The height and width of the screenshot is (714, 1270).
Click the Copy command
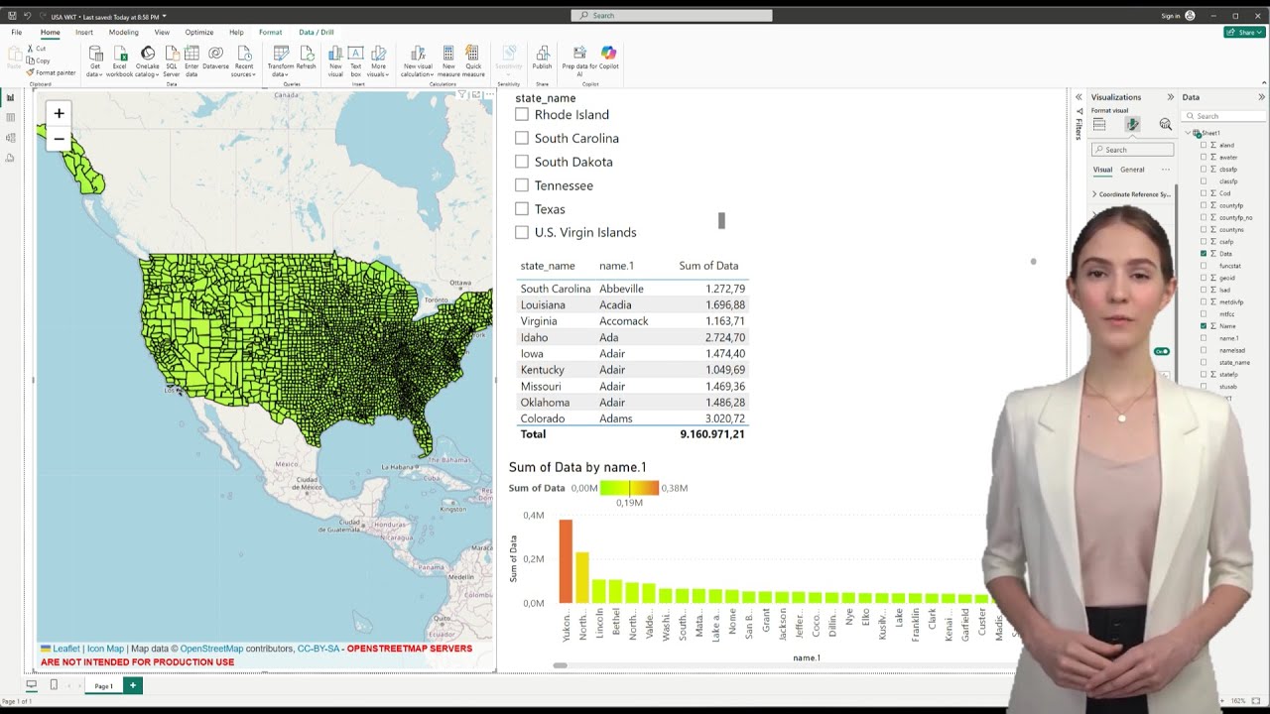pos(38,60)
